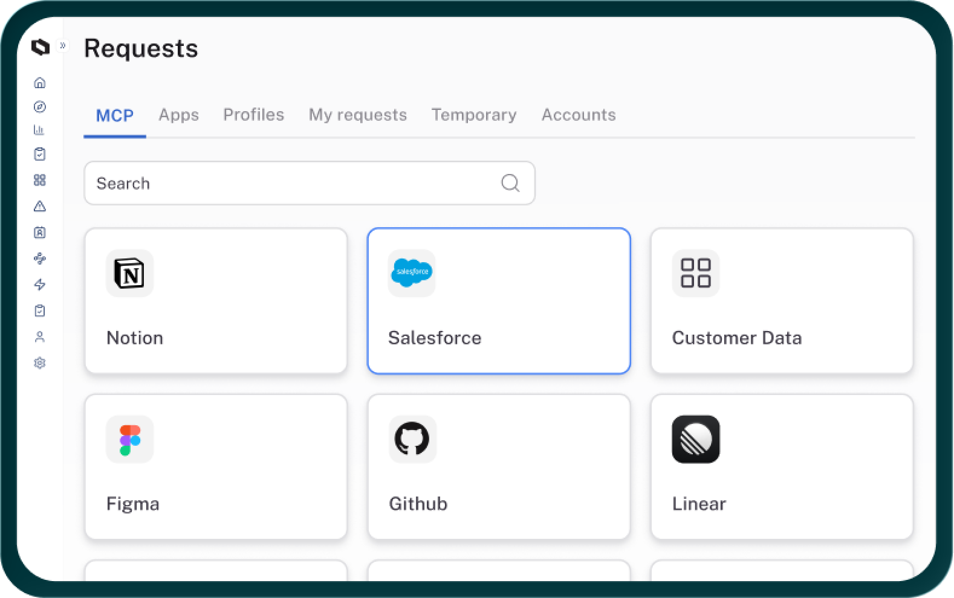
Task: Open the bar chart analytics icon
Action: [x=40, y=130]
